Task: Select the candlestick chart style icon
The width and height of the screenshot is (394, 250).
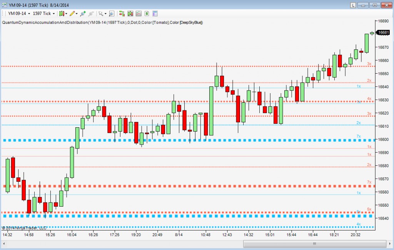Action: [x=62, y=13]
